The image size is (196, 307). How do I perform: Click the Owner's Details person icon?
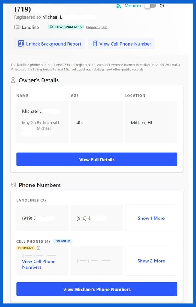pyautogui.click(x=13, y=80)
